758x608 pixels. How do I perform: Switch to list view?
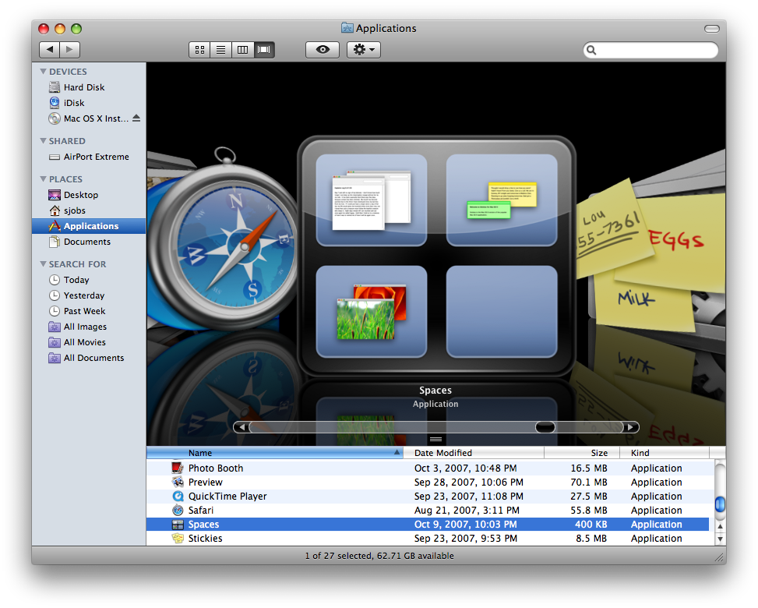click(x=221, y=50)
